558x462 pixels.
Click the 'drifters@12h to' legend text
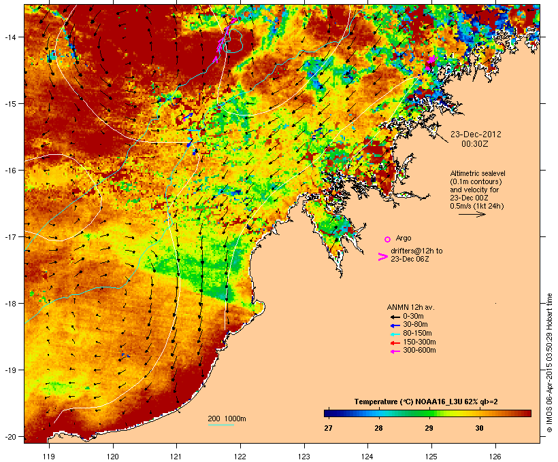[x=416, y=251]
